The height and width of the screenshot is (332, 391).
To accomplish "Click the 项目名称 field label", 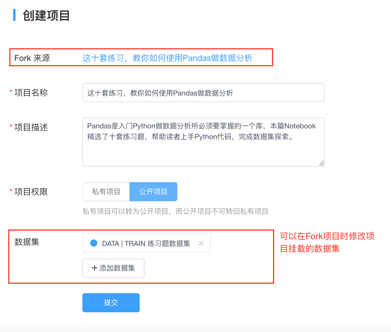I will tap(31, 92).
